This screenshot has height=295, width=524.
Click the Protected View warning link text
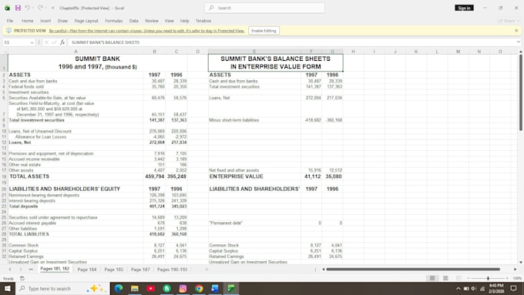coord(146,31)
